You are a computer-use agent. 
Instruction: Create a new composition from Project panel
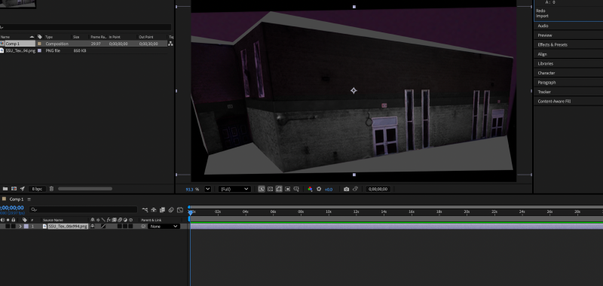point(14,189)
